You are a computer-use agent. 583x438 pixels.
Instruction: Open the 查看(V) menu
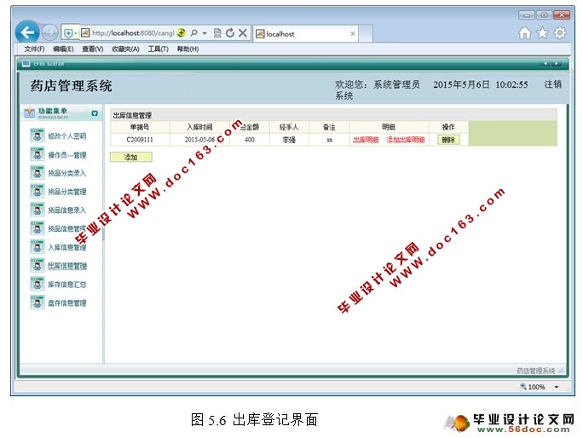coord(93,49)
